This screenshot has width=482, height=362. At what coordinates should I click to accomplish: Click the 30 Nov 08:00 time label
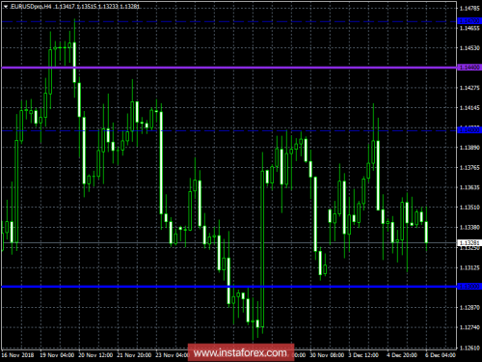point(327,355)
